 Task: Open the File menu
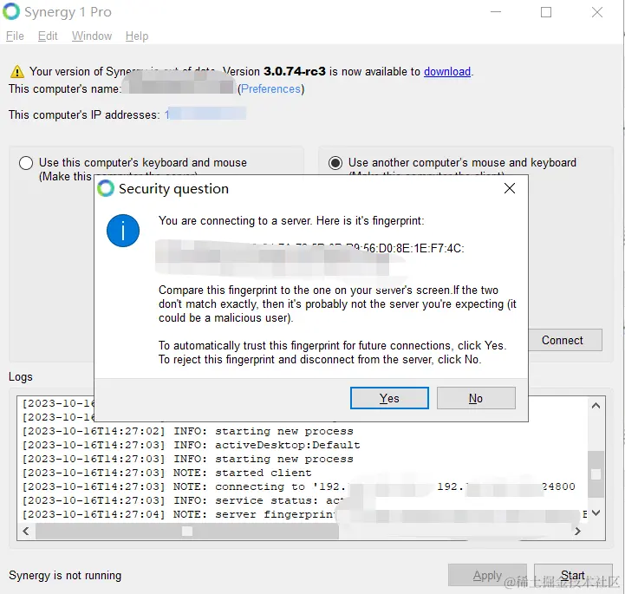point(15,36)
